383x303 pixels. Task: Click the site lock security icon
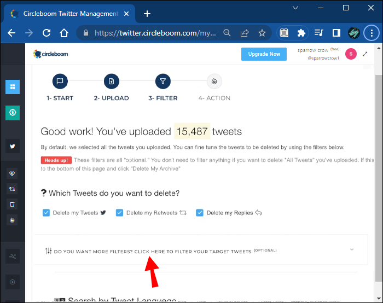86,33
